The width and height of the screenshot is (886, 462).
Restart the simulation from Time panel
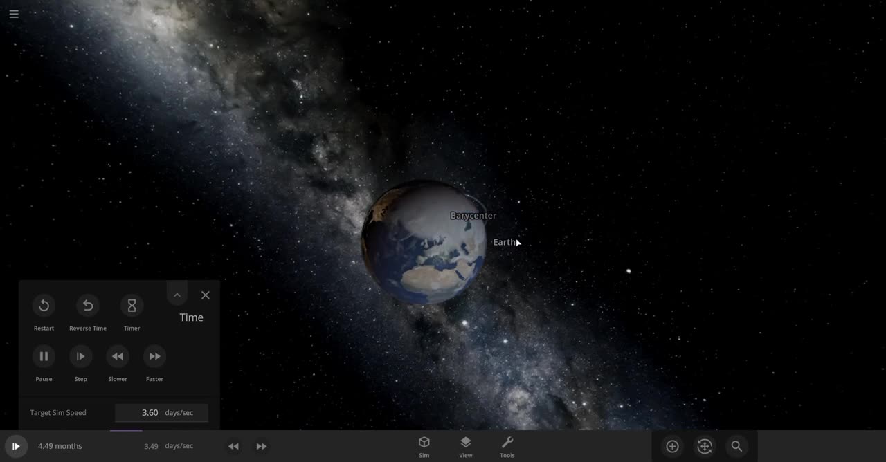[44, 306]
